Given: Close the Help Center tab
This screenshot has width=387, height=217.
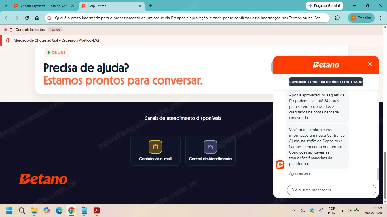Looking at the screenshot, I should (140, 6).
